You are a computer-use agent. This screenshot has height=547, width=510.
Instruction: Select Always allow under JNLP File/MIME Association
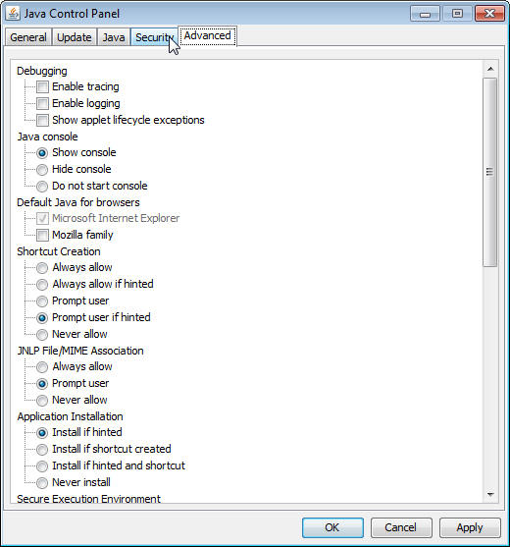click(x=42, y=367)
